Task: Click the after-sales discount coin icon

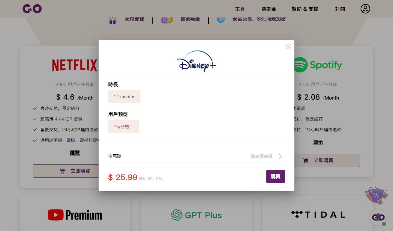Action: 167,20
